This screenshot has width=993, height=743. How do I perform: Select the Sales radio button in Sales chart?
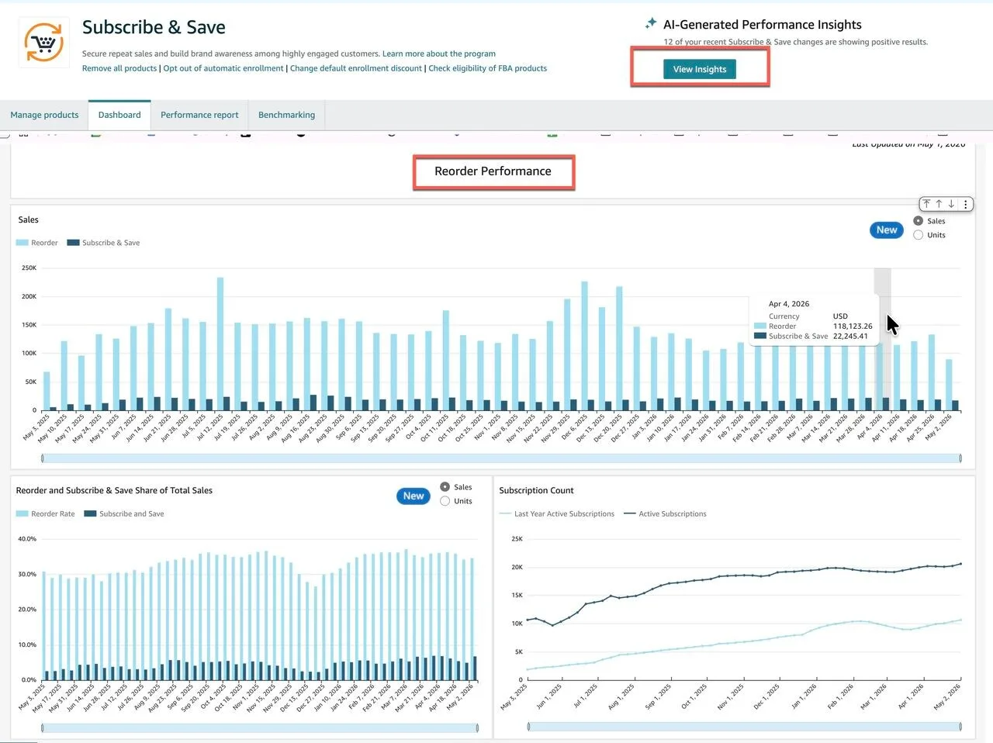(919, 221)
